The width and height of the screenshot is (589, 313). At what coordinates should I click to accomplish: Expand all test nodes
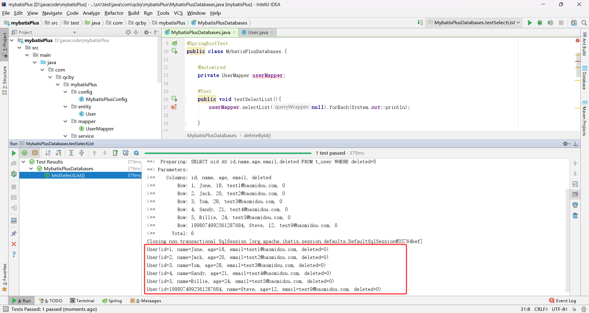[x=71, y=153]
